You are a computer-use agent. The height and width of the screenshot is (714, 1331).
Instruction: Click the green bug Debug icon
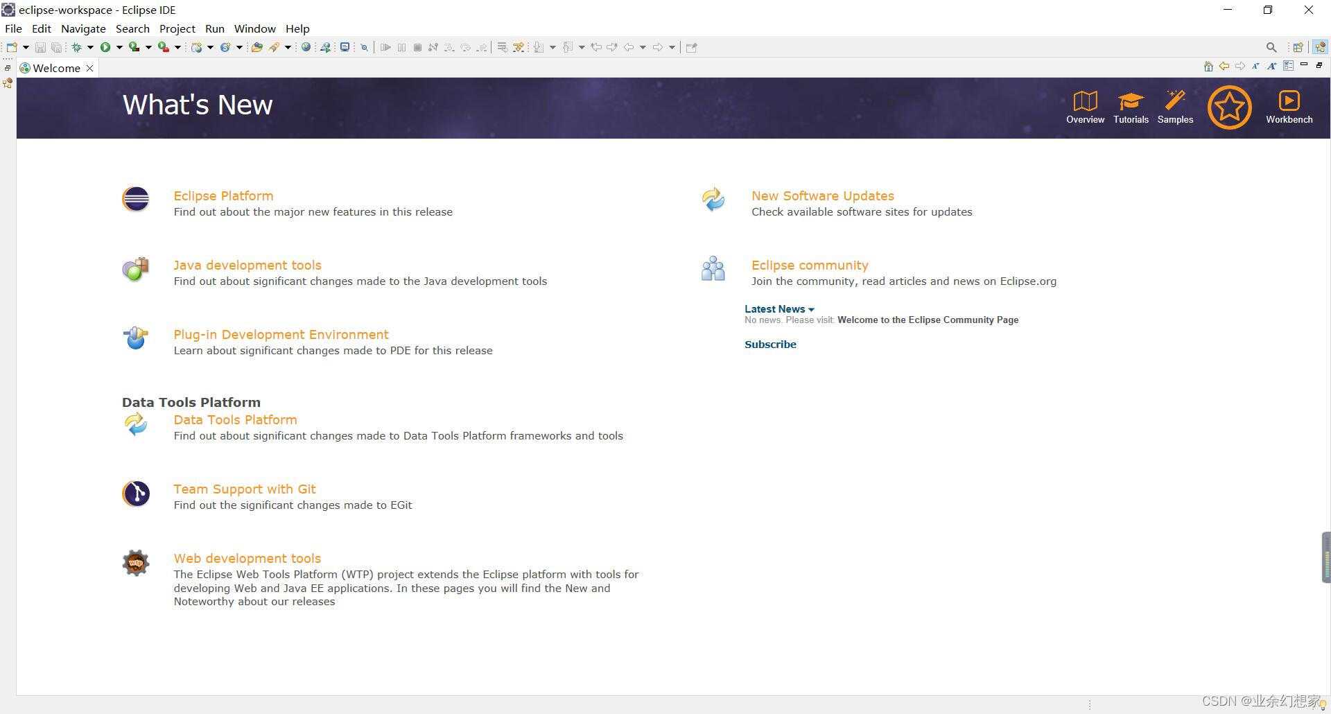click(x=76, y=47)
